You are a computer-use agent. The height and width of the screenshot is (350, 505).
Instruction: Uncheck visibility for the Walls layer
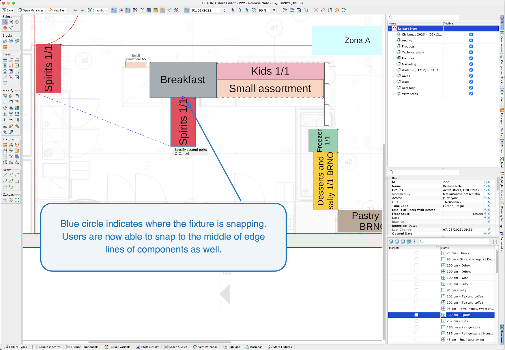pyautogui.click(x=471, y=82)
